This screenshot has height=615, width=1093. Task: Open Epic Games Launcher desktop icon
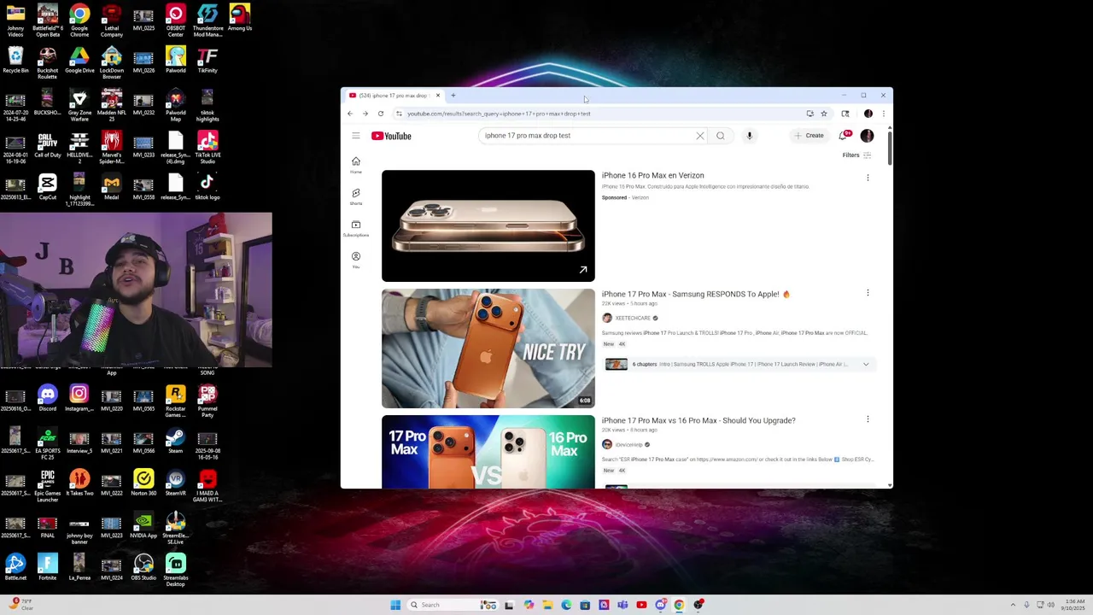click(48, 486)
